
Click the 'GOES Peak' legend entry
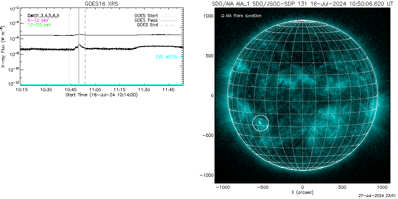(155, 20)
